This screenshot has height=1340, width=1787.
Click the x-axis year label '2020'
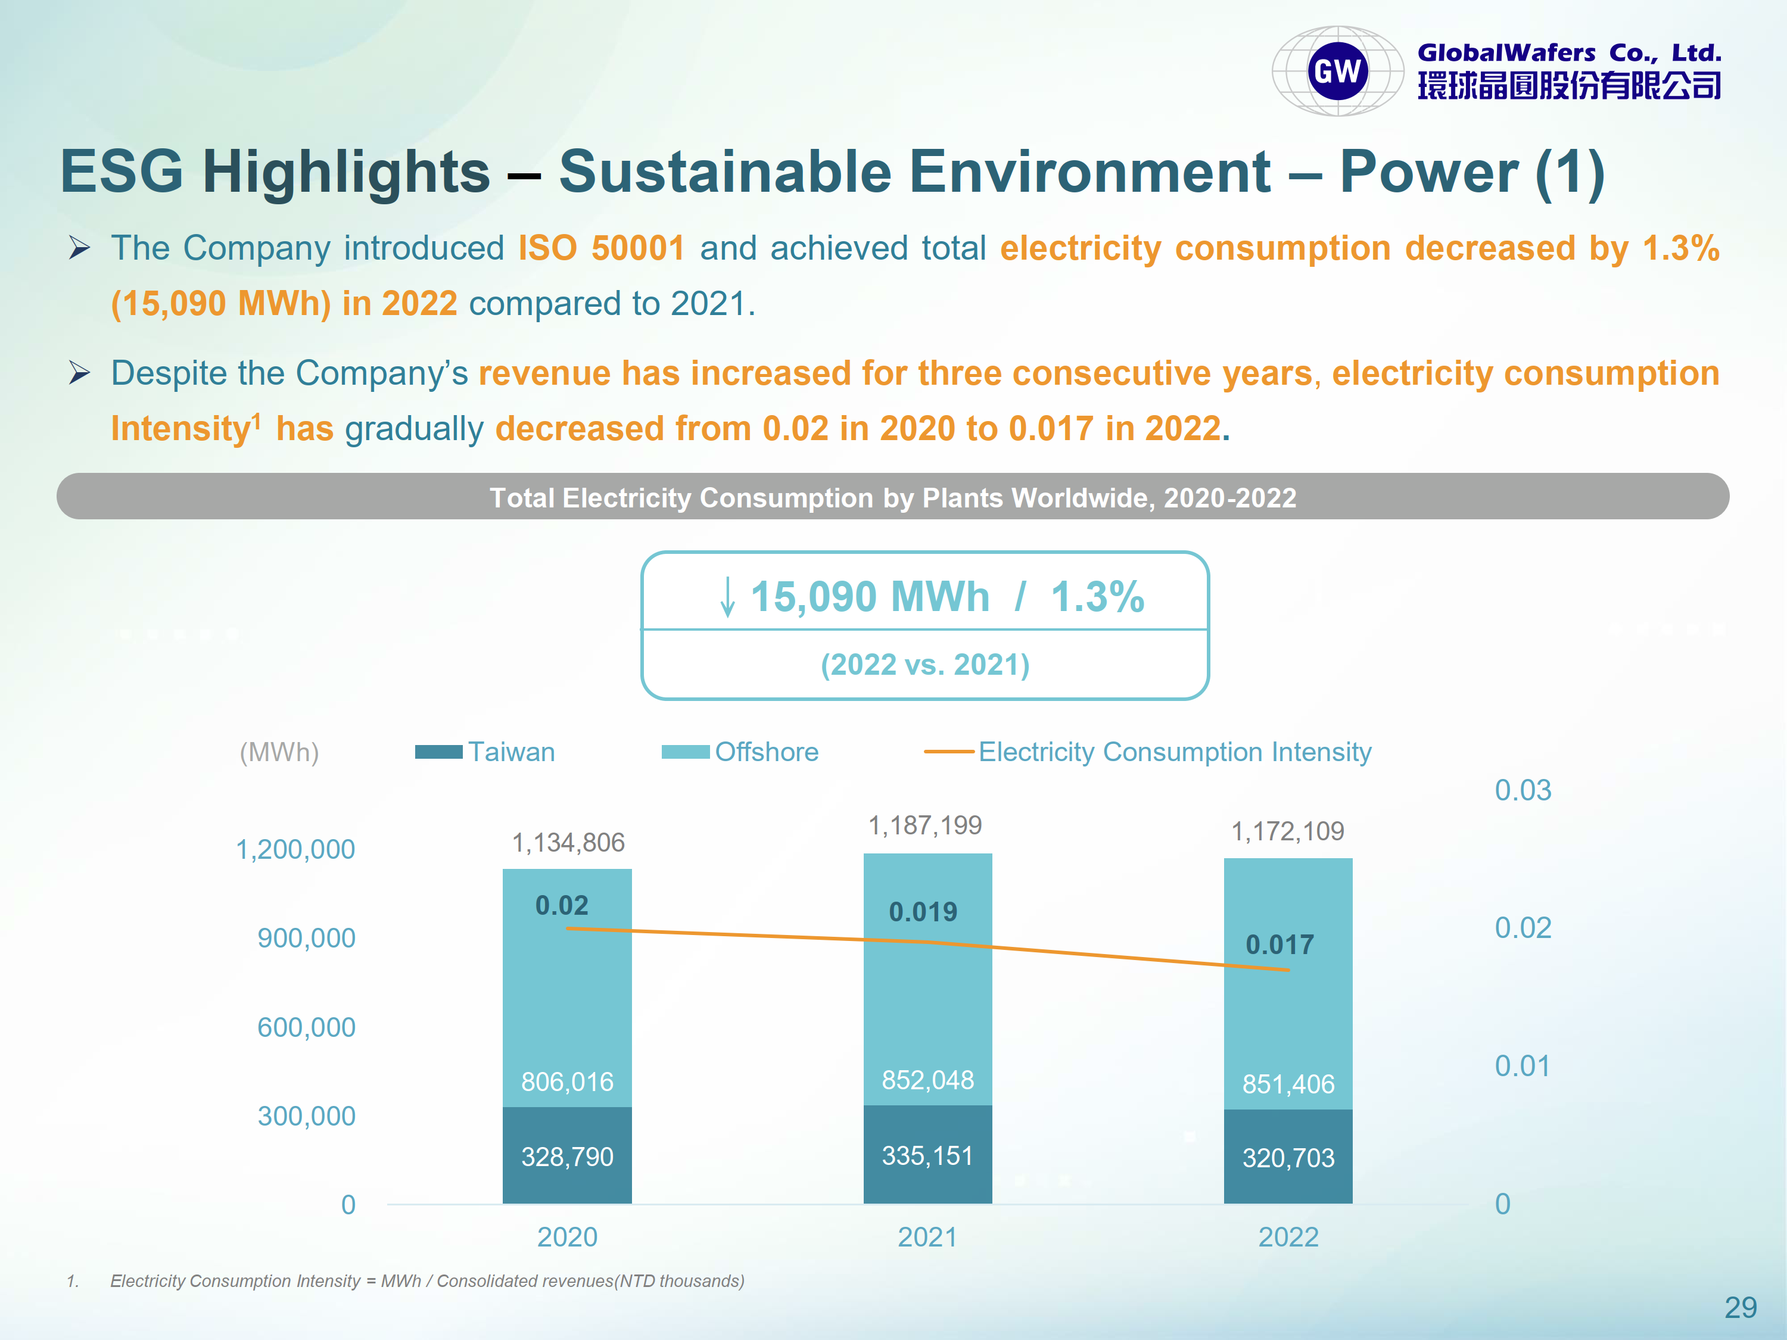tap(567, 1238)
